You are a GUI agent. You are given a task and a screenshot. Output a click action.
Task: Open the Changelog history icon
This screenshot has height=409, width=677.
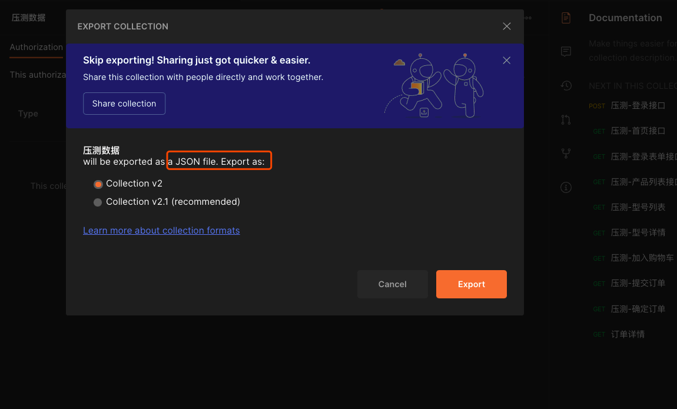566,85
